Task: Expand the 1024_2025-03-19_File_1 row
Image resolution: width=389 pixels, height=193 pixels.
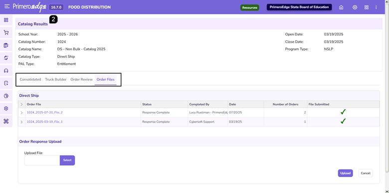Action: pos(21,122)
